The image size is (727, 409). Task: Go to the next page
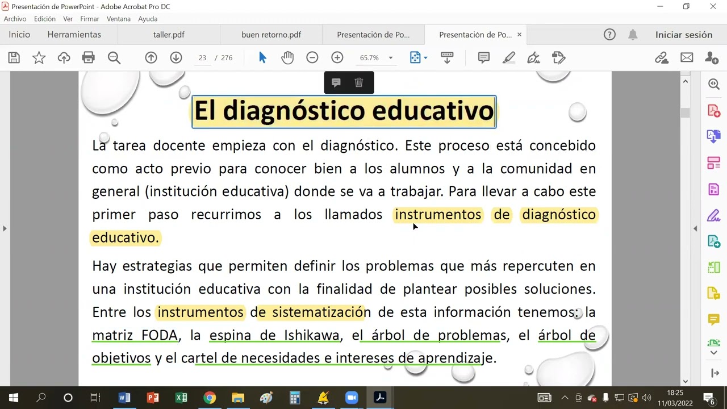176,57
